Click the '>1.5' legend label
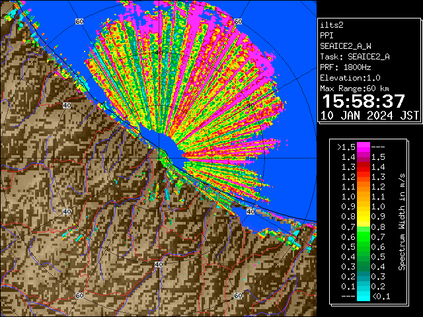Image resolution: width=423 pixels, height=317 pixels. click(346, 147)
